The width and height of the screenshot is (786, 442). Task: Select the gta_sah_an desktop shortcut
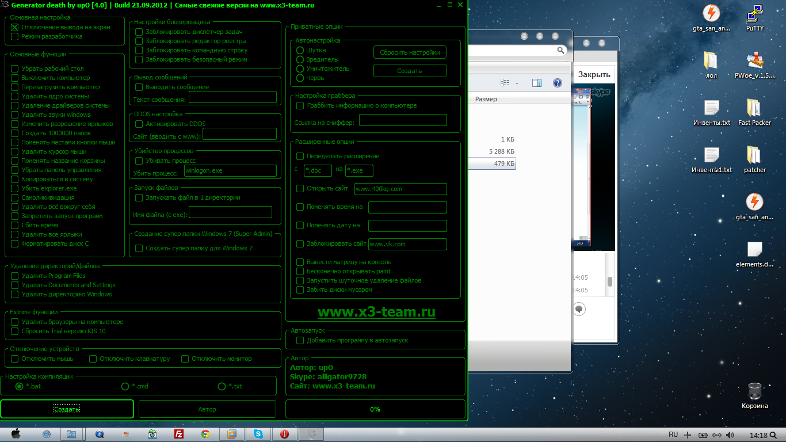click(755, 207)
